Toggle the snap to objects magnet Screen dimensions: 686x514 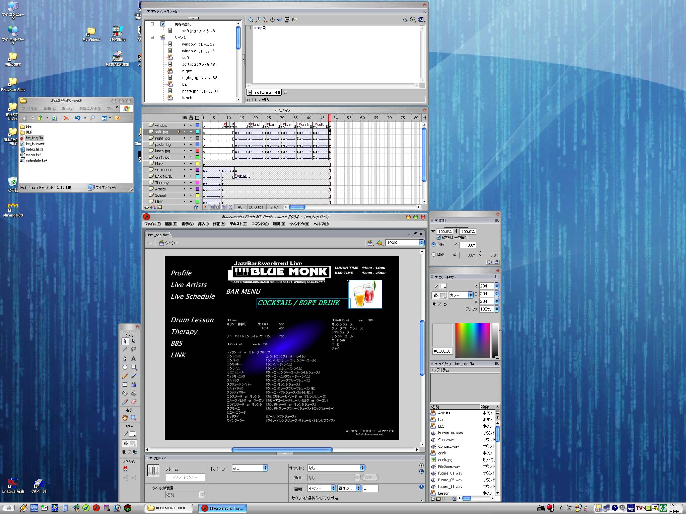(126, 469)
